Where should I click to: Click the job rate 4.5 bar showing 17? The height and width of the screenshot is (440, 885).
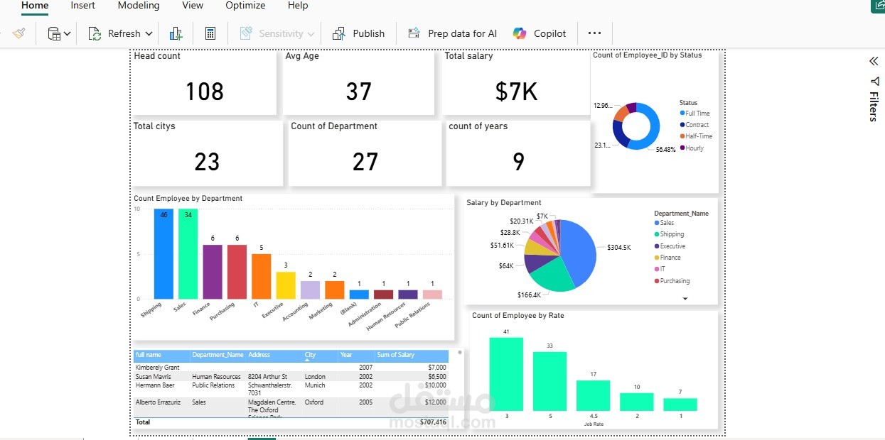593,396
